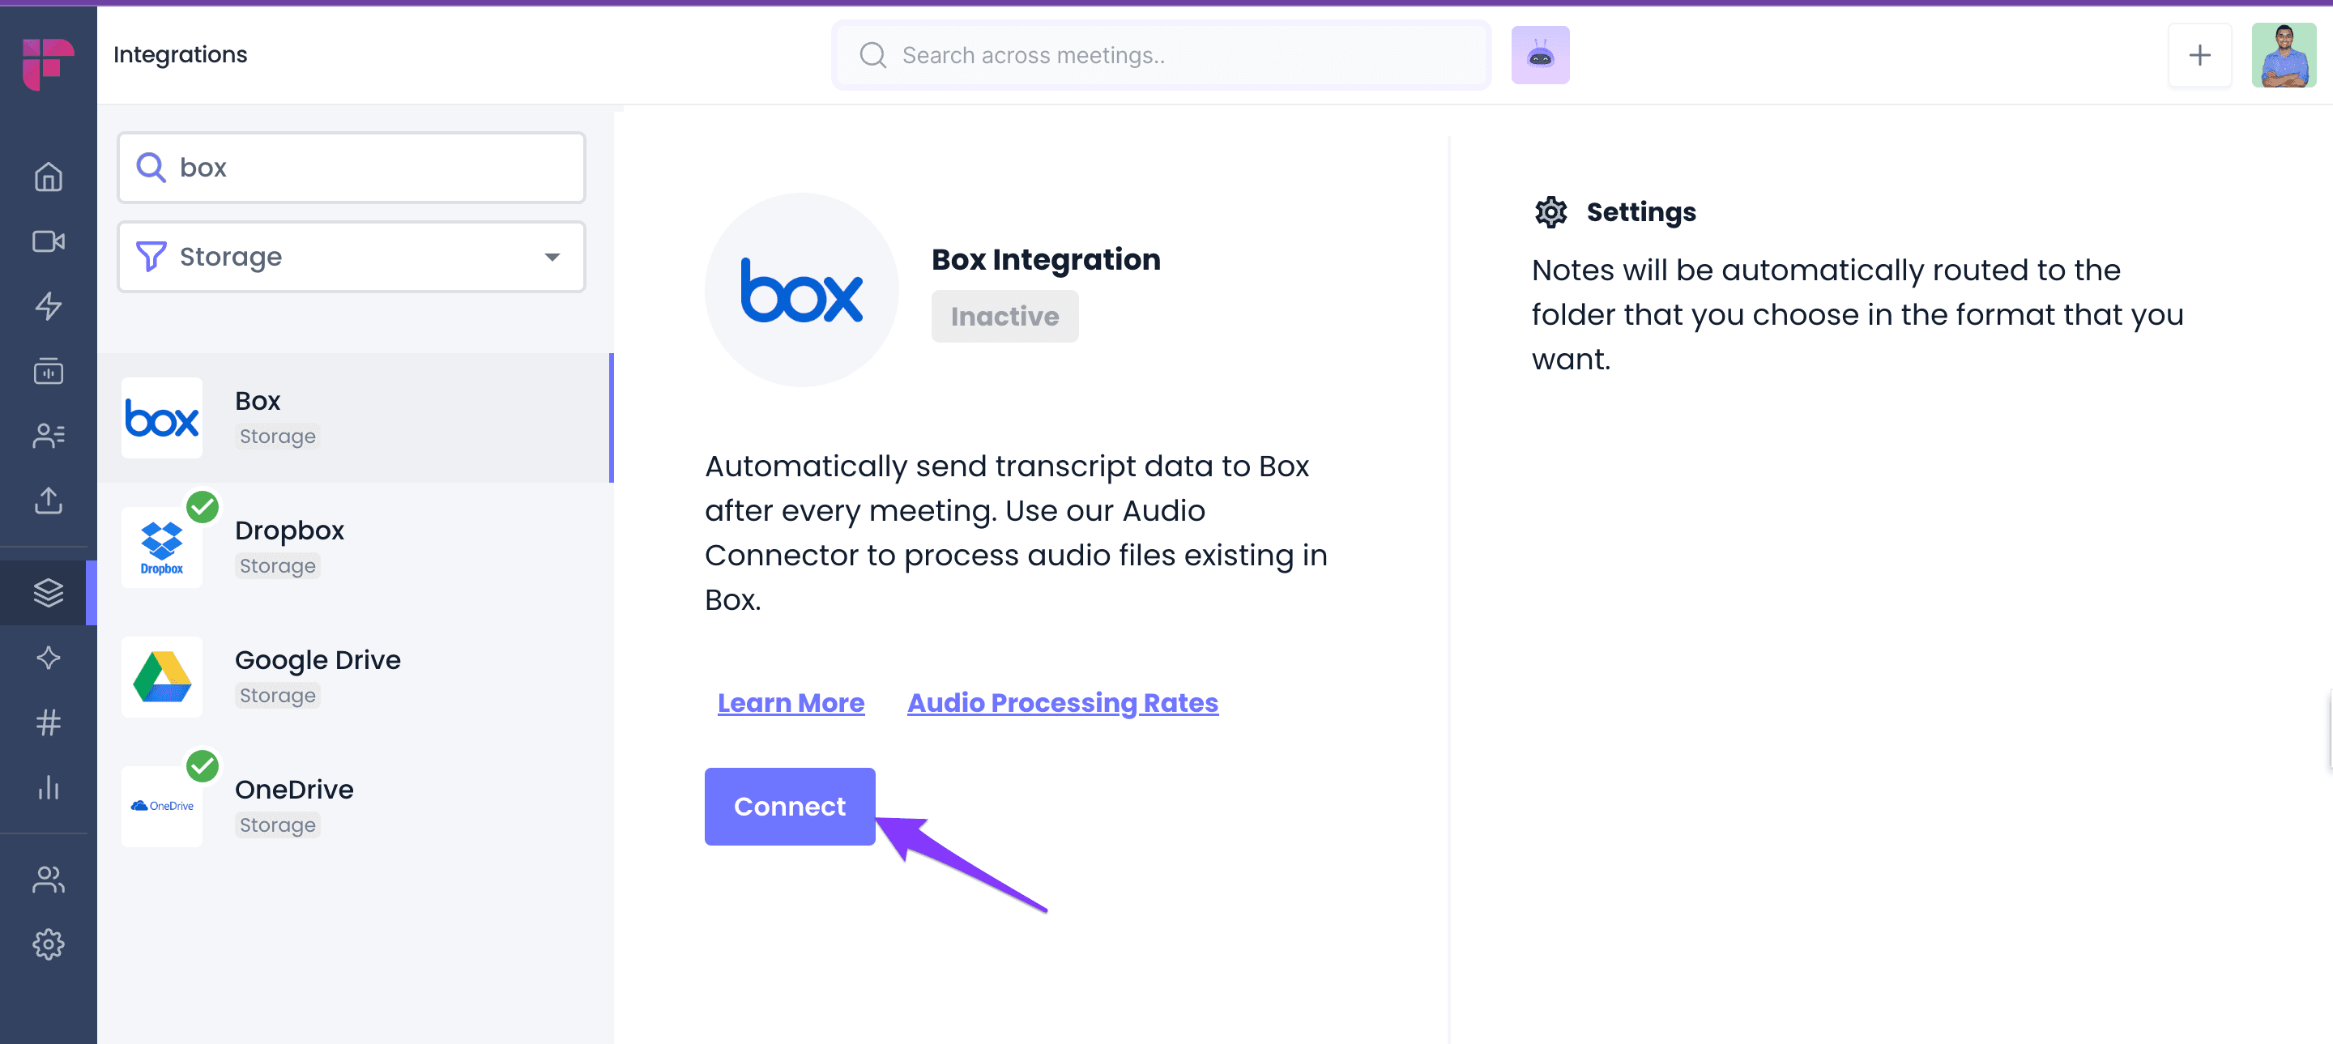Click the Settings heading text
This screenshot has height=1044, width=2333.
[x=1641, y=212]
